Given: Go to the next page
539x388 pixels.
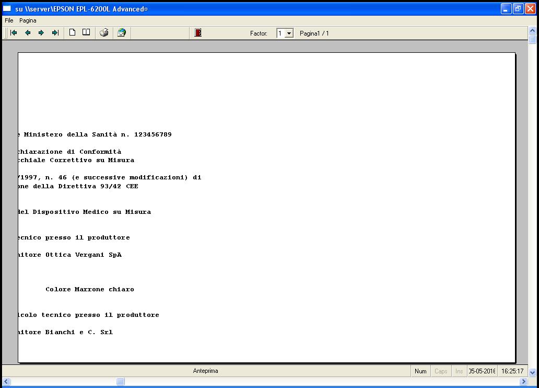Looking at the screenshot, I should click(x=41, y=33).
